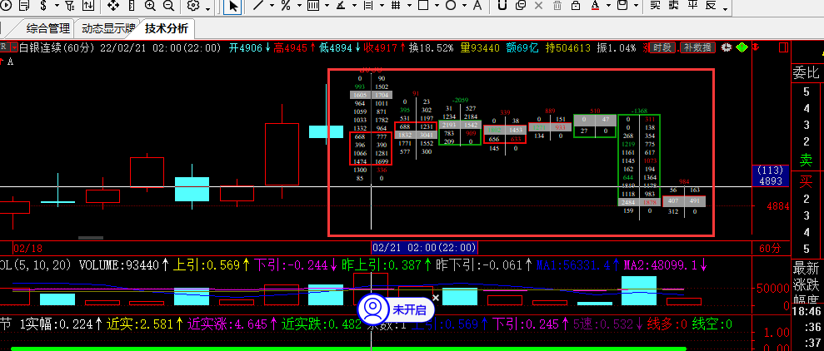Image resolution: width=824 pixels, height=351 pixels.
Task: Select the parallel vertical lines tool
Action: (313, 6)
